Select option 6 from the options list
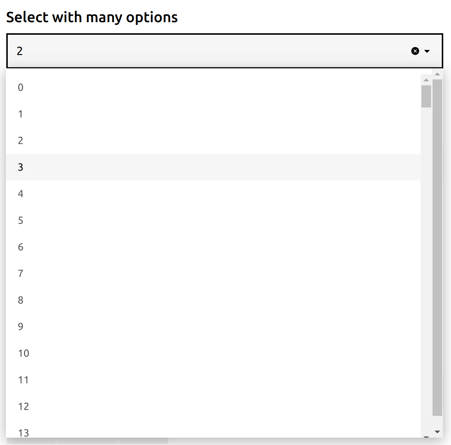Viewport: 451px width, 445px height. coord(148,247)
